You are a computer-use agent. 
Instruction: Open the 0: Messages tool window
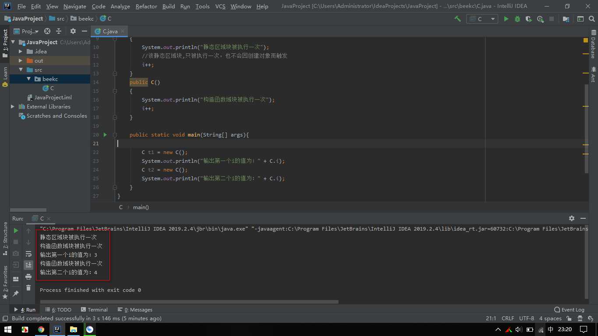tap(135, 309)
